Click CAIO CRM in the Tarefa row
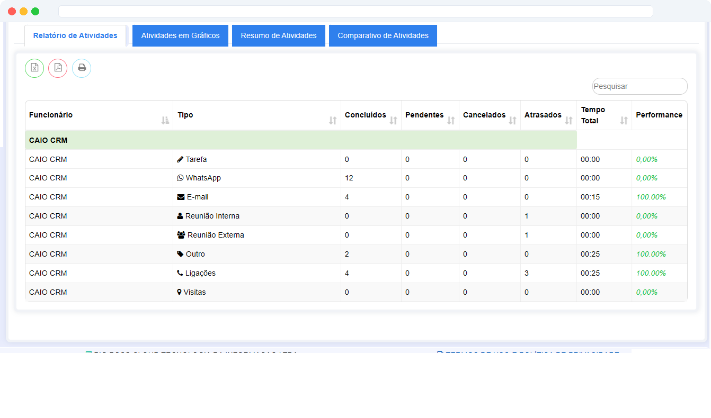 (48, 159)
